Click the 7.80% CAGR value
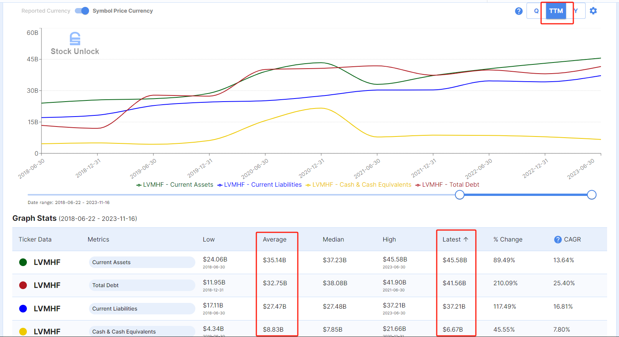The image size is (619, 337). point(562,329)
